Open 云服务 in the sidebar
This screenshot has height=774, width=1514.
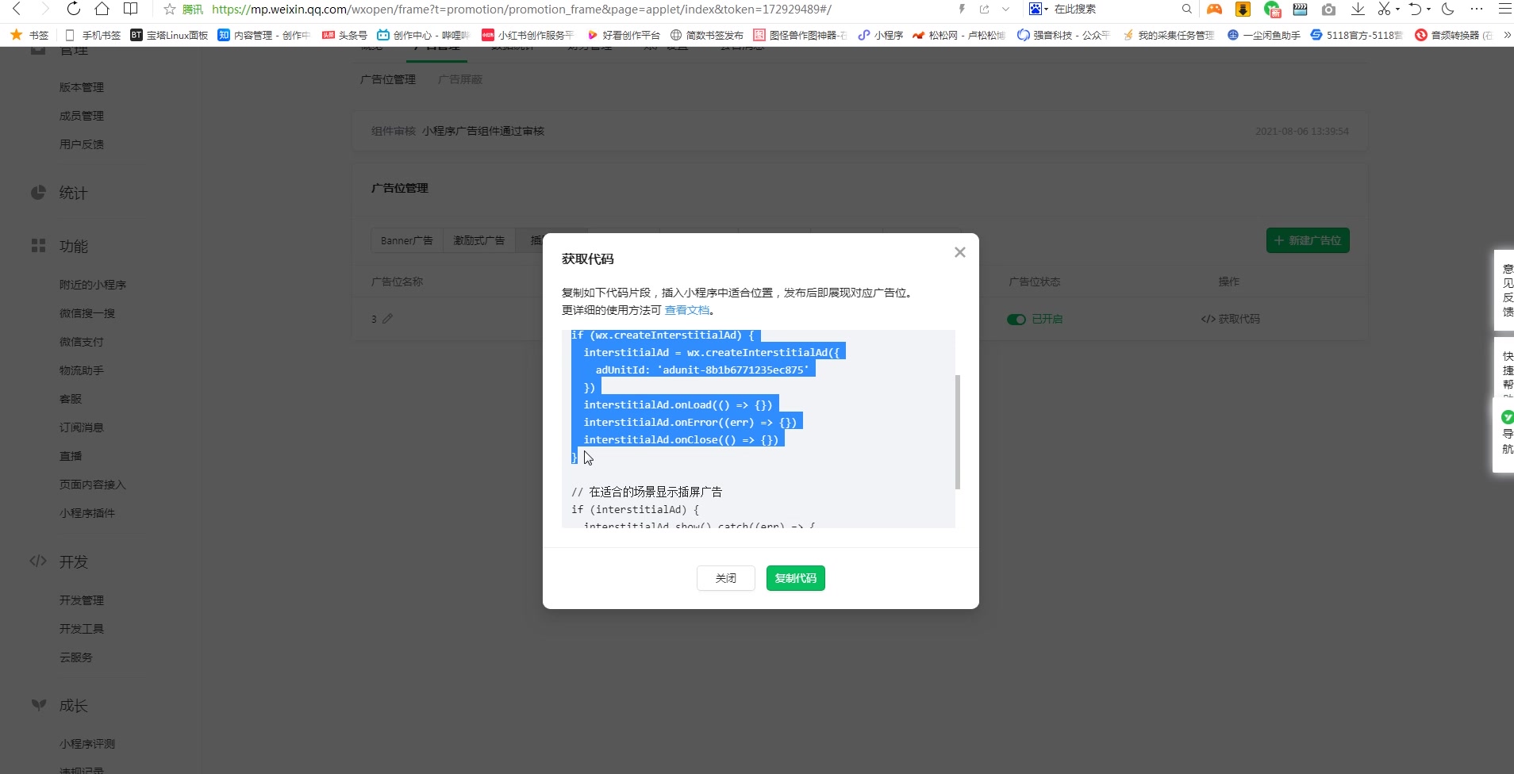pyautogui.click(x=76, y=657)
